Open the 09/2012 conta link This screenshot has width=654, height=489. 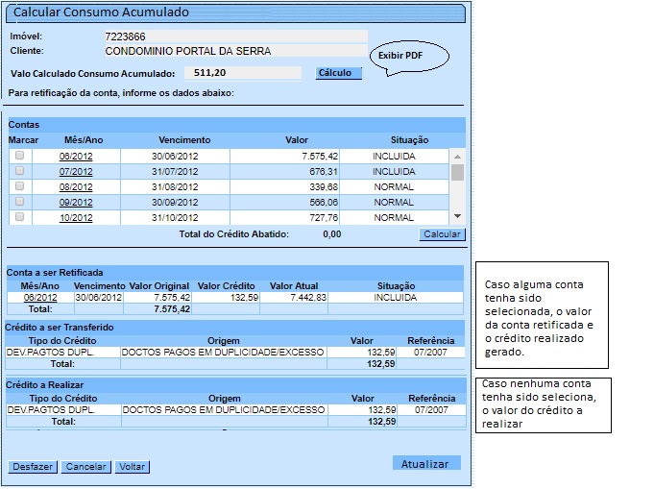coord(76,203)
